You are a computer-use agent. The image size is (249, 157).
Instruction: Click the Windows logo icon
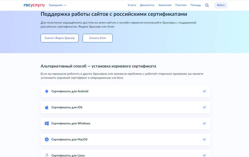[x=46, y=123]
